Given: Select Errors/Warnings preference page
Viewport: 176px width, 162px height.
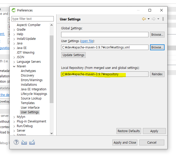Looking at the screenshot, I should point(32,80).
